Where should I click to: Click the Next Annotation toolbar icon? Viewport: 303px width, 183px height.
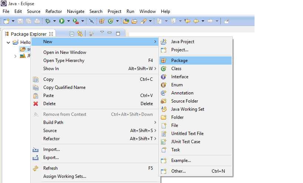(x=159, y=21)
